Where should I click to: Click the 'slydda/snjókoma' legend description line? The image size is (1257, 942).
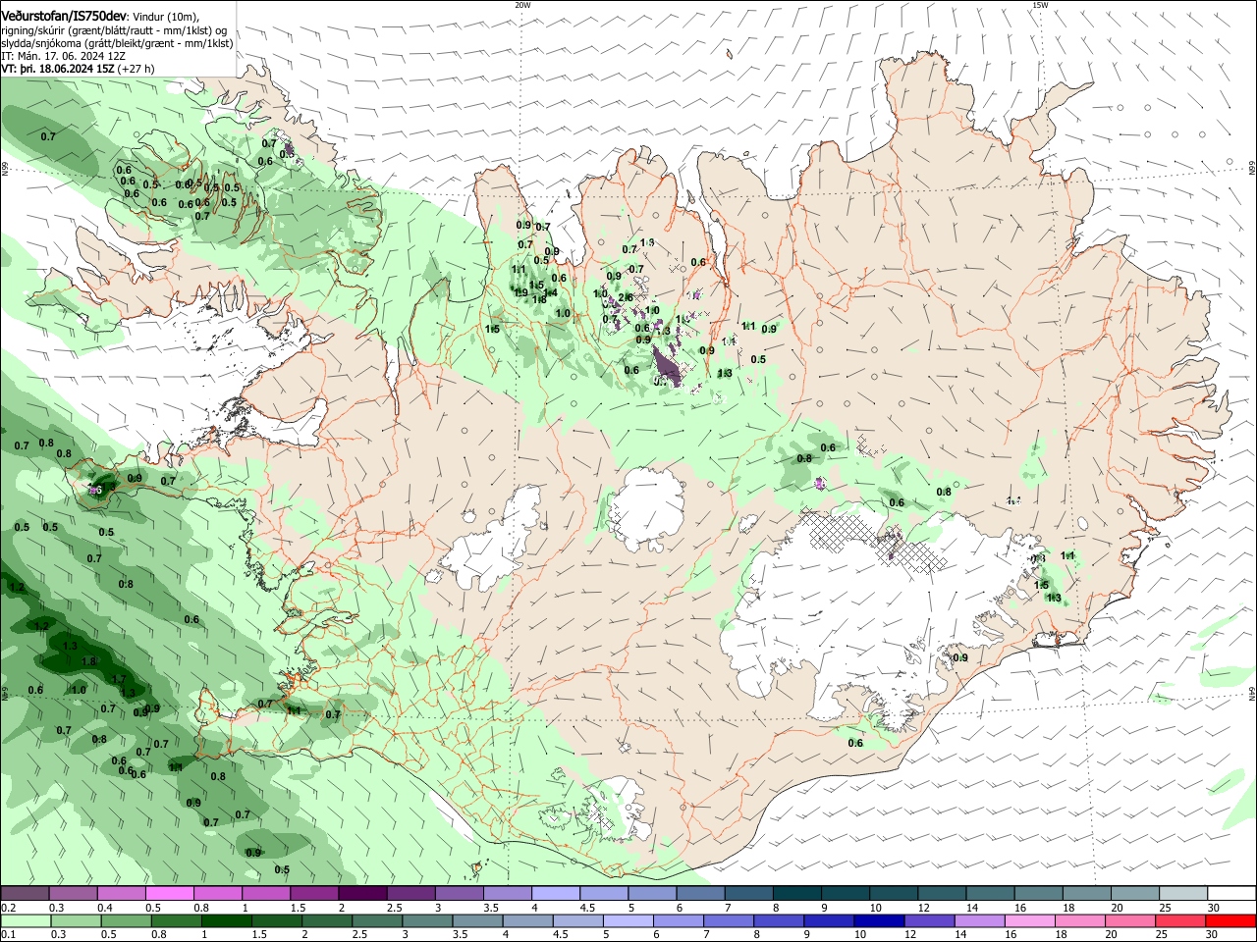[x=117, y=43]
